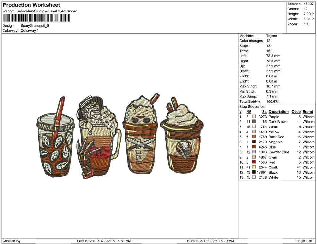Click the Left value 73.8 mm
This screenshot has height=244, width=317.
[x=273, y=56]
